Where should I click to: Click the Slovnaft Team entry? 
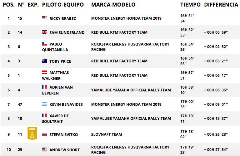[107, 134]
